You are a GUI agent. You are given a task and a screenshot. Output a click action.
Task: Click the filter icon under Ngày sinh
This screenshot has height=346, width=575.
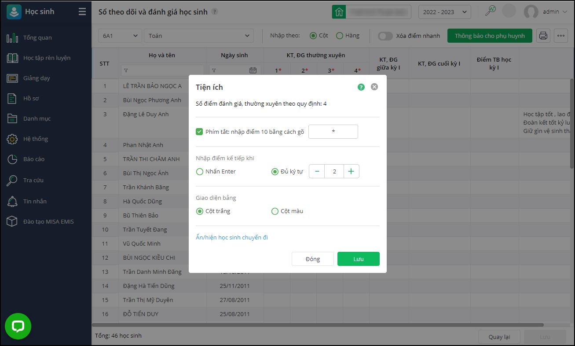[214, 70]
